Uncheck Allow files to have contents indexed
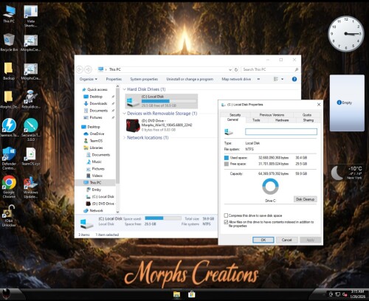 tap(226, 222)
